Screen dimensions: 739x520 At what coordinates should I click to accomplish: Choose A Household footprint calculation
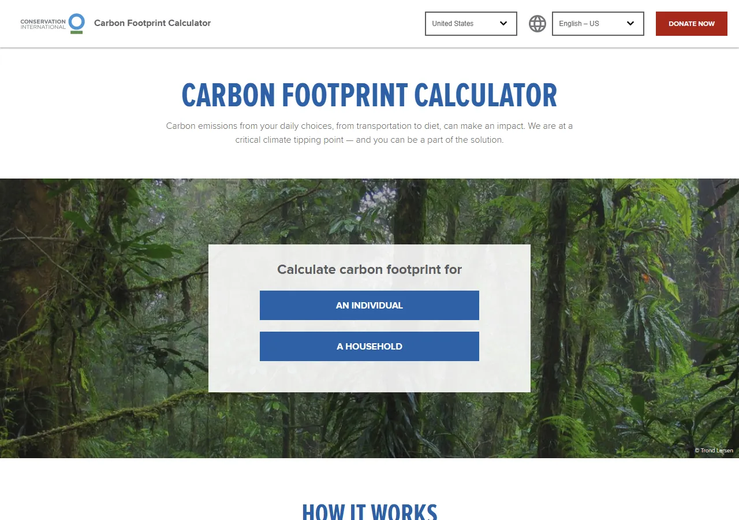tap(369, 346)
